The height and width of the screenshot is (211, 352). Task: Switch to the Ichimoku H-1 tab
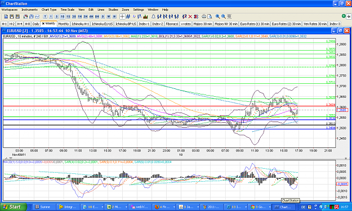point(81,24)
